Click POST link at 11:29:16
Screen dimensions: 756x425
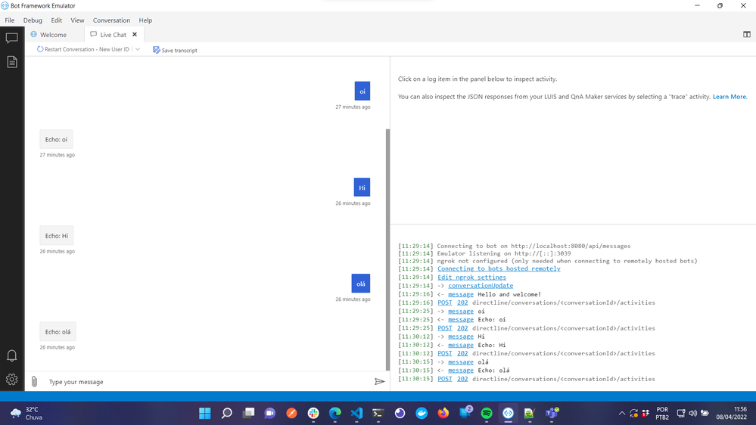pos(444,302)
